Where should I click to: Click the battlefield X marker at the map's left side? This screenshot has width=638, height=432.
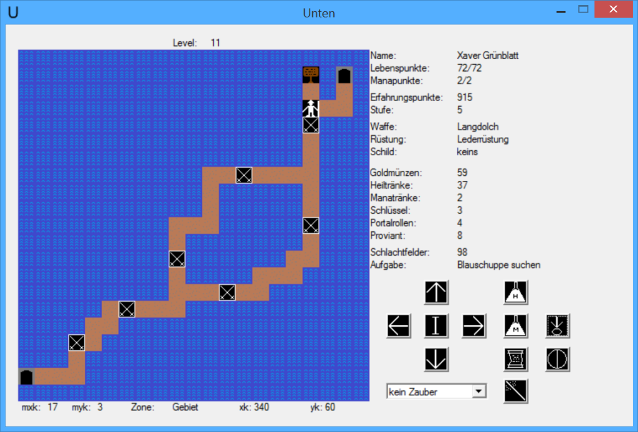click(x=76, y=343)
